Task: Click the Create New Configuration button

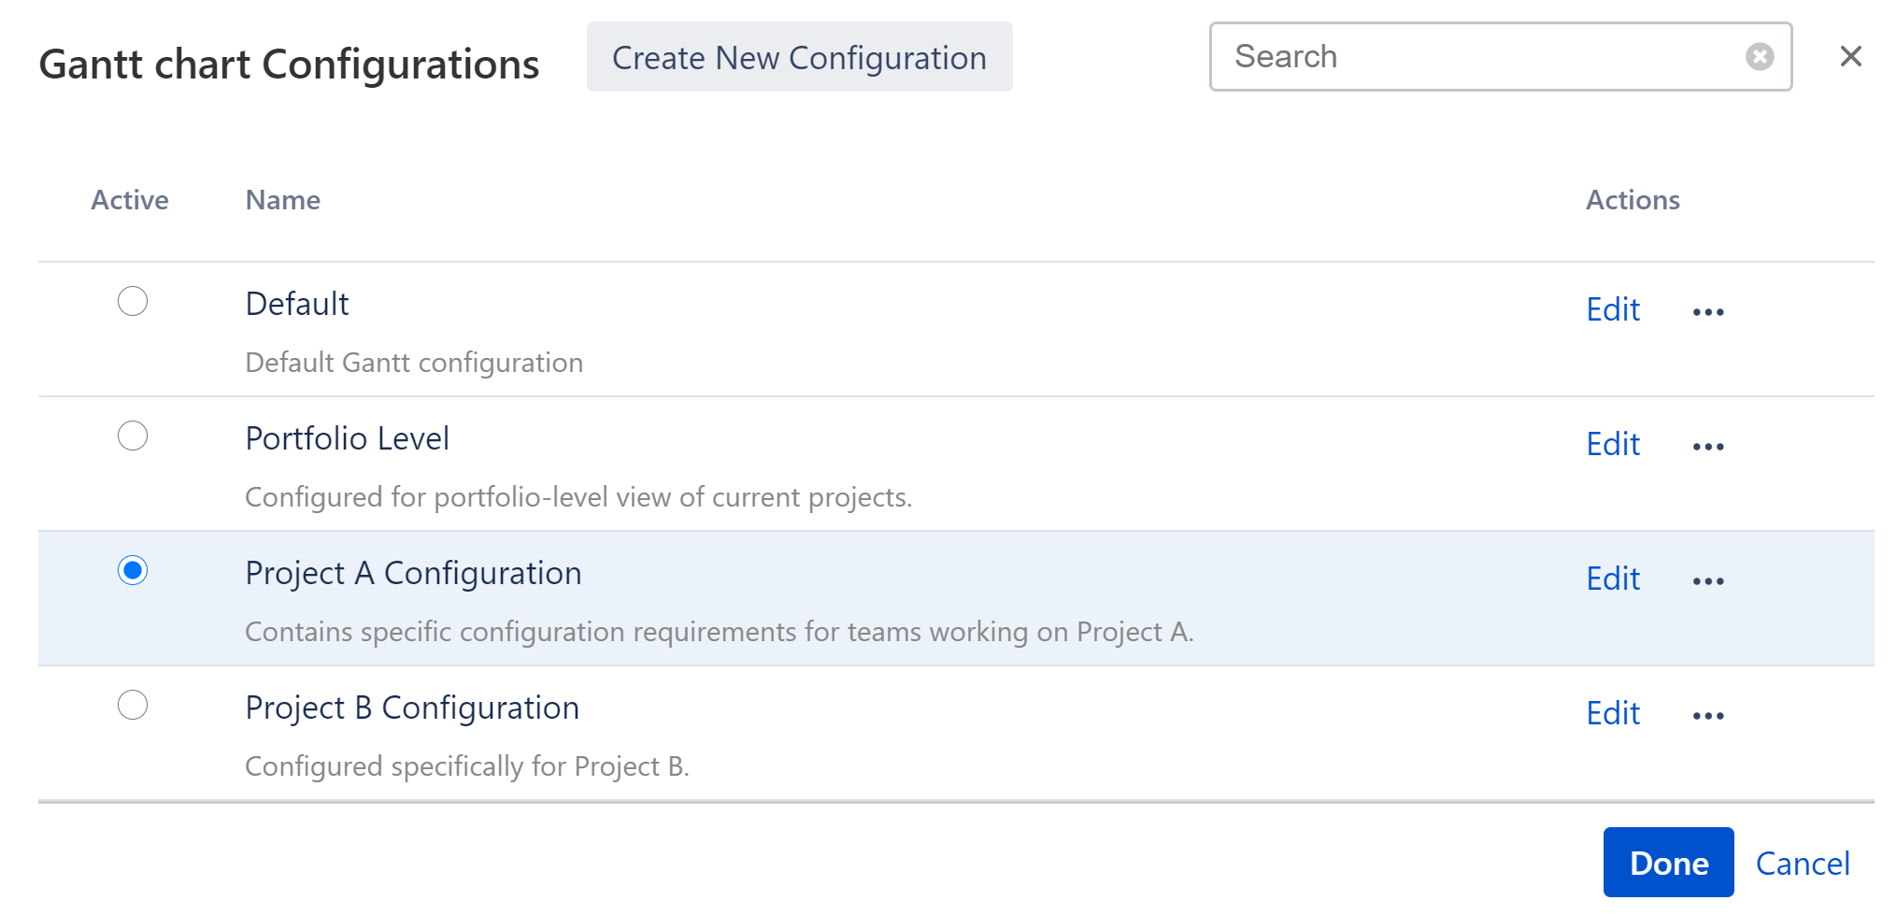Action: point(799,57)
